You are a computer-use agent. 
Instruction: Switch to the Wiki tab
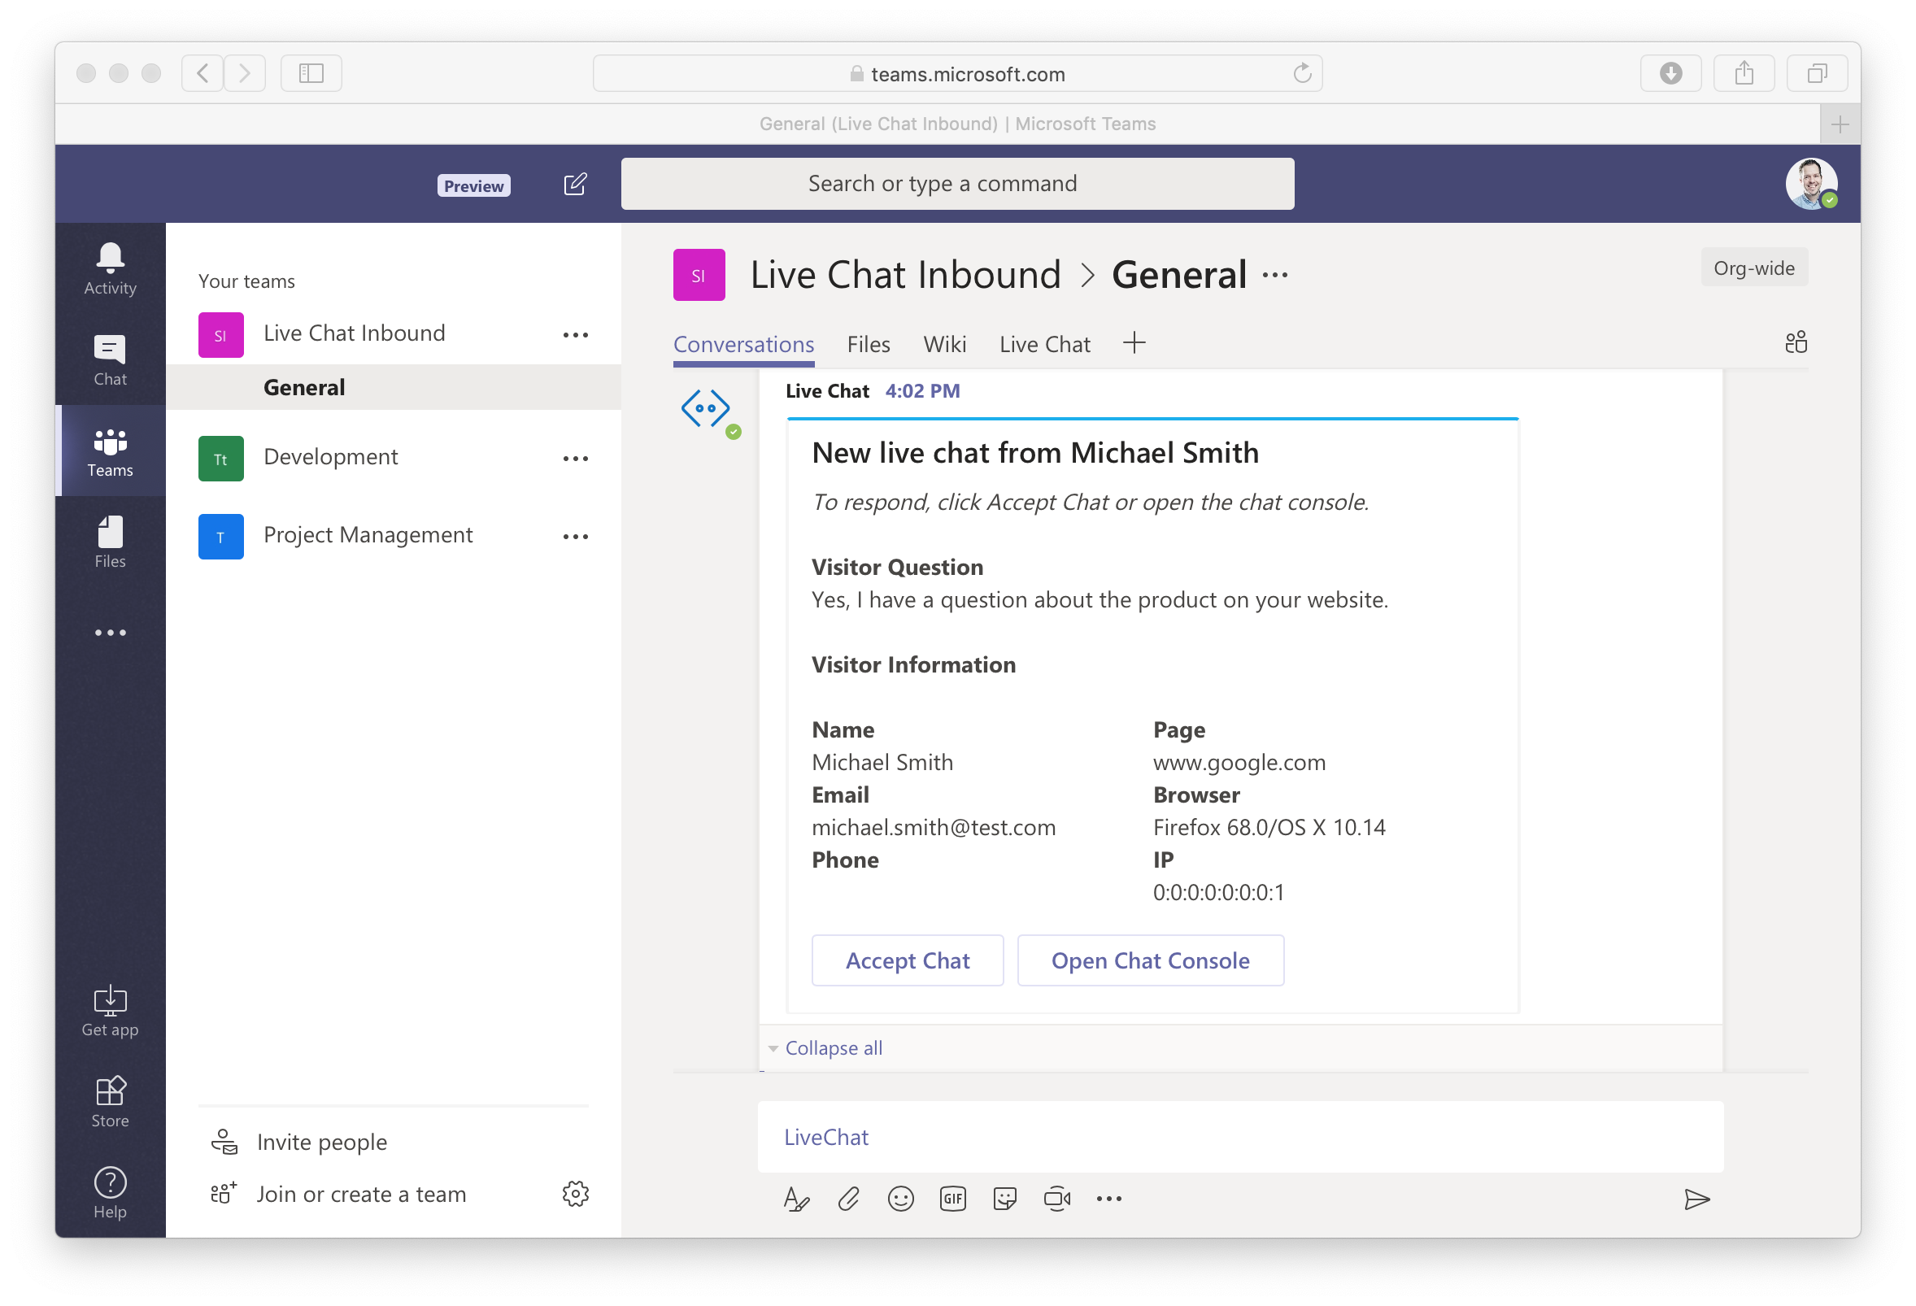point(943,344)
